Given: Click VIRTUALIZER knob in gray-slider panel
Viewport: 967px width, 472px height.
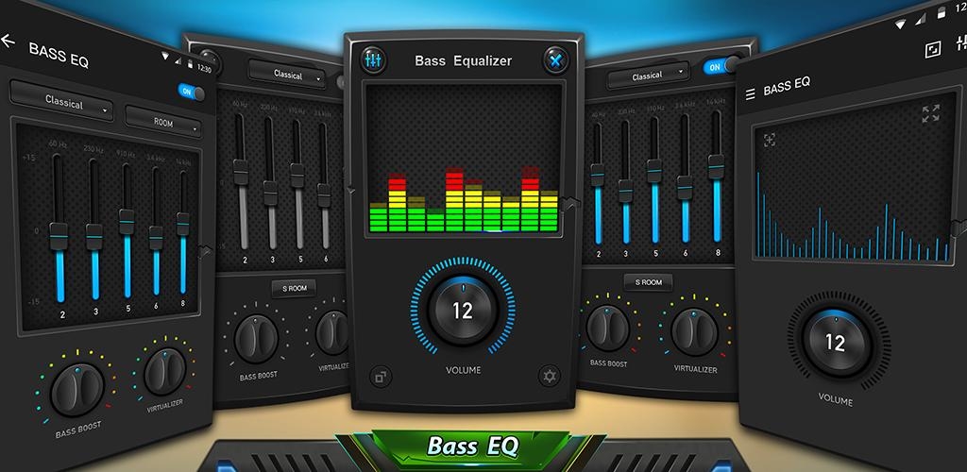Looking at the screenshot, I should (331, 332).
